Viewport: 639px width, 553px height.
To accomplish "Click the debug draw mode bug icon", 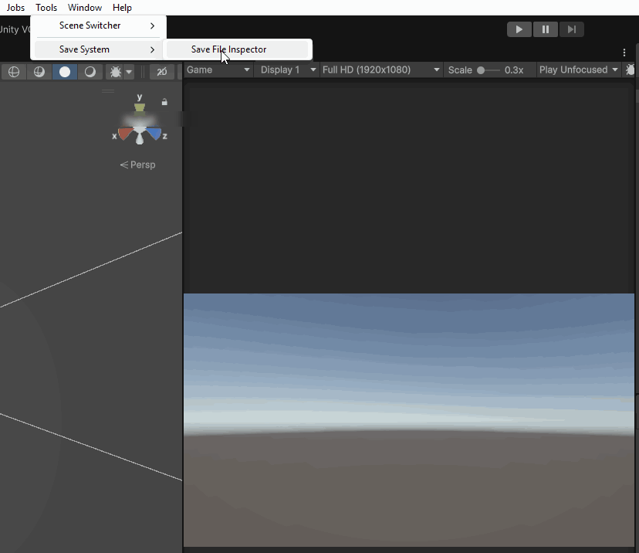I will (x=115, y=72).
